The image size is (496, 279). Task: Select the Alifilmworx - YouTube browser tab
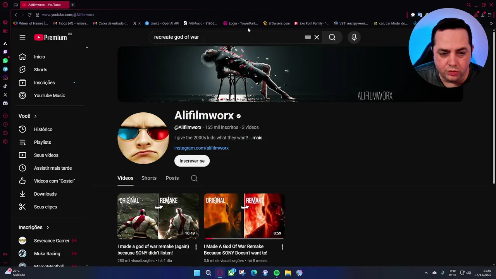(x=44, y=5)
